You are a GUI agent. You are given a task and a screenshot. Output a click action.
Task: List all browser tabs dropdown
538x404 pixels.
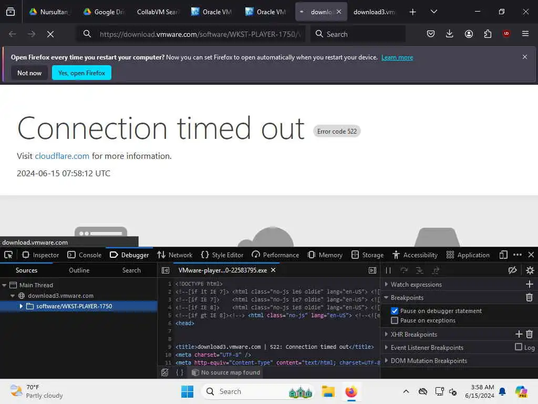433,12
